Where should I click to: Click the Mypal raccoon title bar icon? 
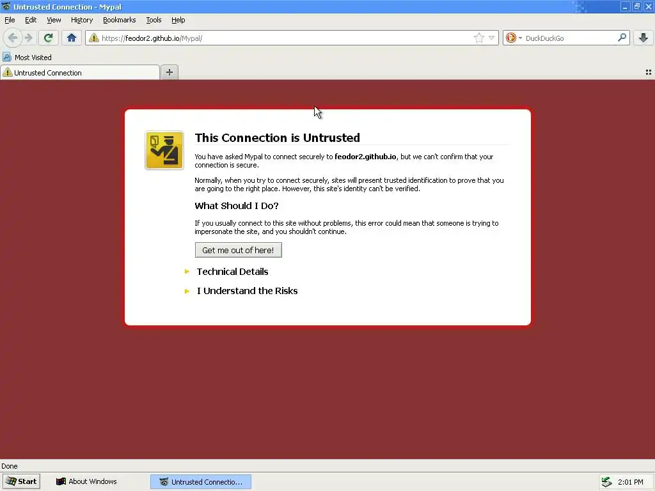pyautogui.click(x=6, y=6)
